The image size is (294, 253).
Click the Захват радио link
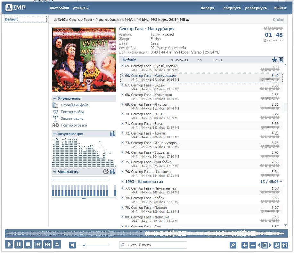click(72, 118)
